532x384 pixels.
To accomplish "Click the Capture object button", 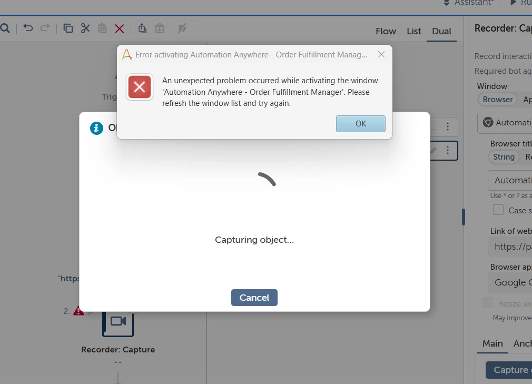I will [x=509, y=370].
